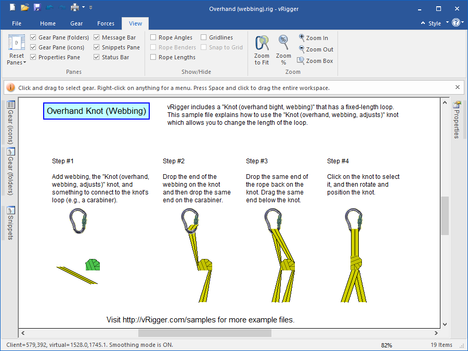The image size is (468, 351).
Task: Click the Save icon in quick access toolbar
Action: coord(36,7)
